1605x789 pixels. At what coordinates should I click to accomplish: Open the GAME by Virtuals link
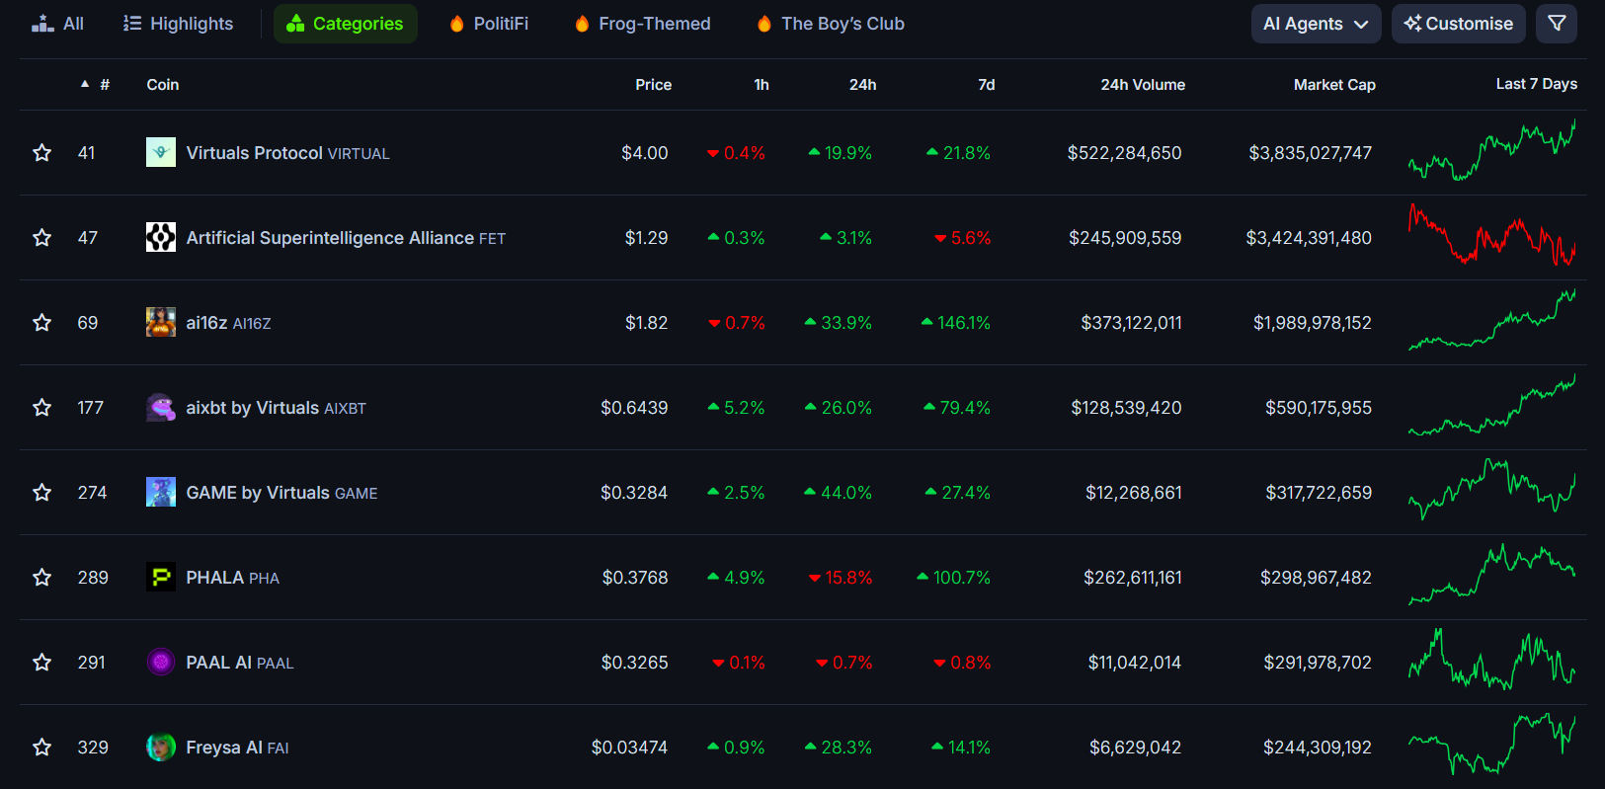tap(281, 493)
